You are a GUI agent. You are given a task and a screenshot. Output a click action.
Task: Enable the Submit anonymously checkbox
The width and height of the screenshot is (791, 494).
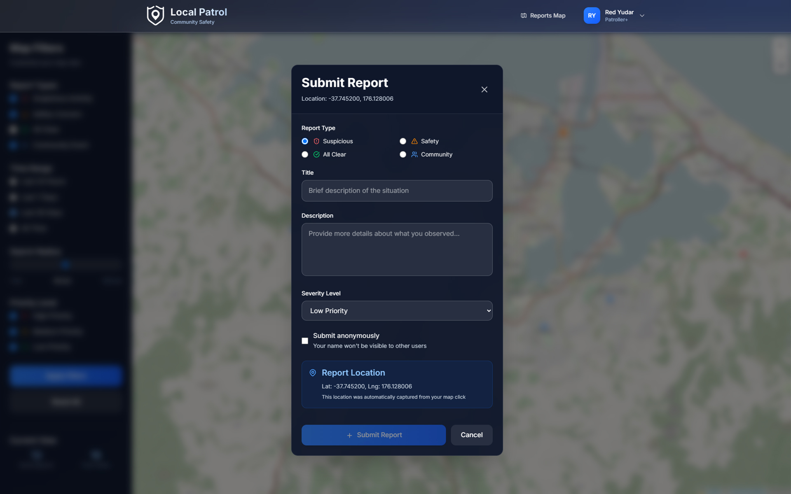(x=305, y=341)
